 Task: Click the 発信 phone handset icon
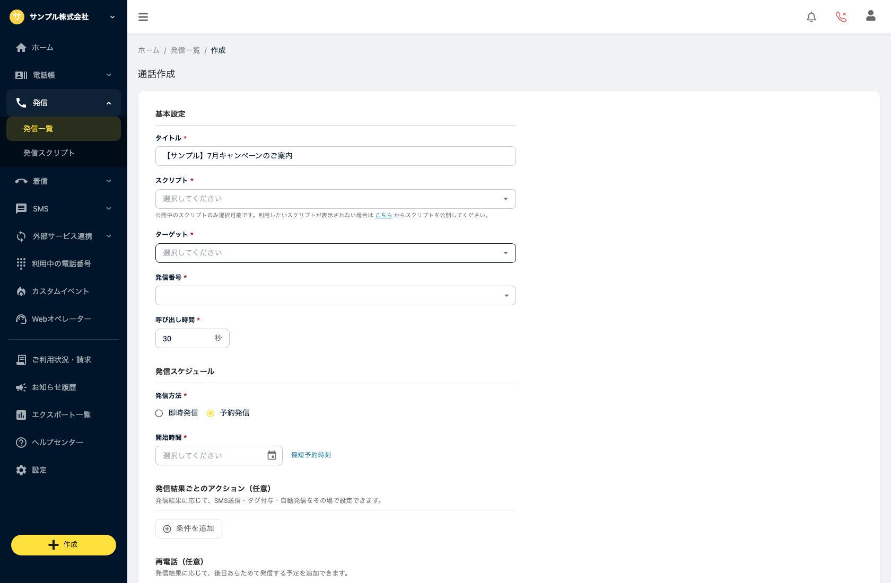pos(21,103)
